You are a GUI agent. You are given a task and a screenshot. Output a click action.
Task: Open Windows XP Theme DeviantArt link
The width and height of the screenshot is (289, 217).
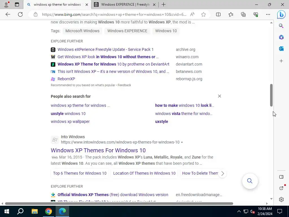coord(113,64)
